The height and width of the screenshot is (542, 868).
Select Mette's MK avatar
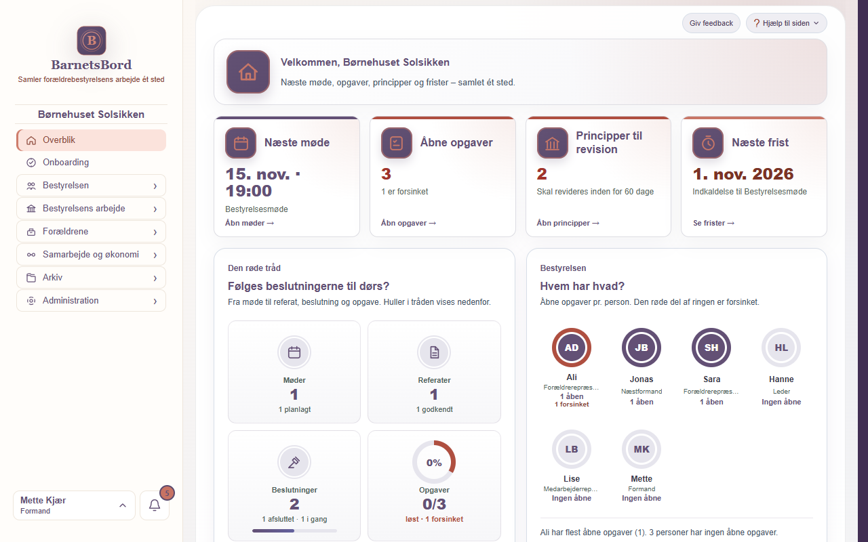[x=642, y=449]
